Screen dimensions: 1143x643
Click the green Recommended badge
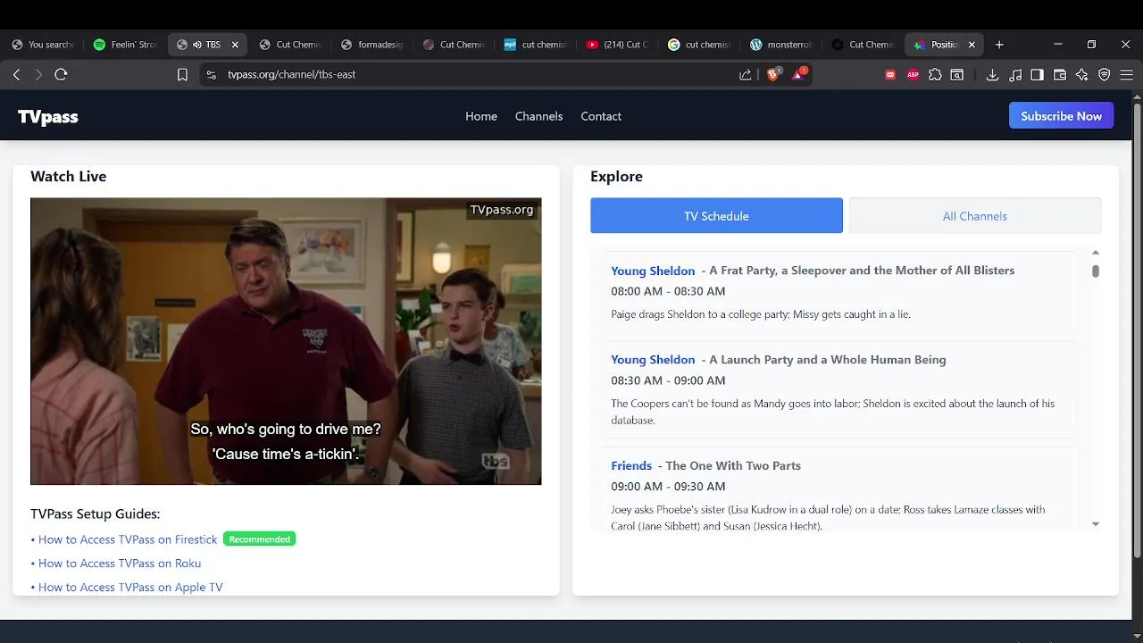(259, 539)
